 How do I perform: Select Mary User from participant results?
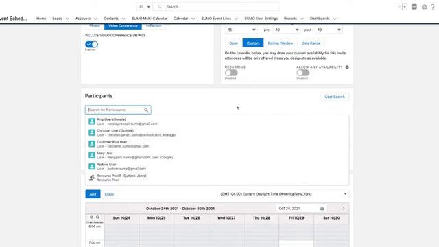tap(217, 155)
